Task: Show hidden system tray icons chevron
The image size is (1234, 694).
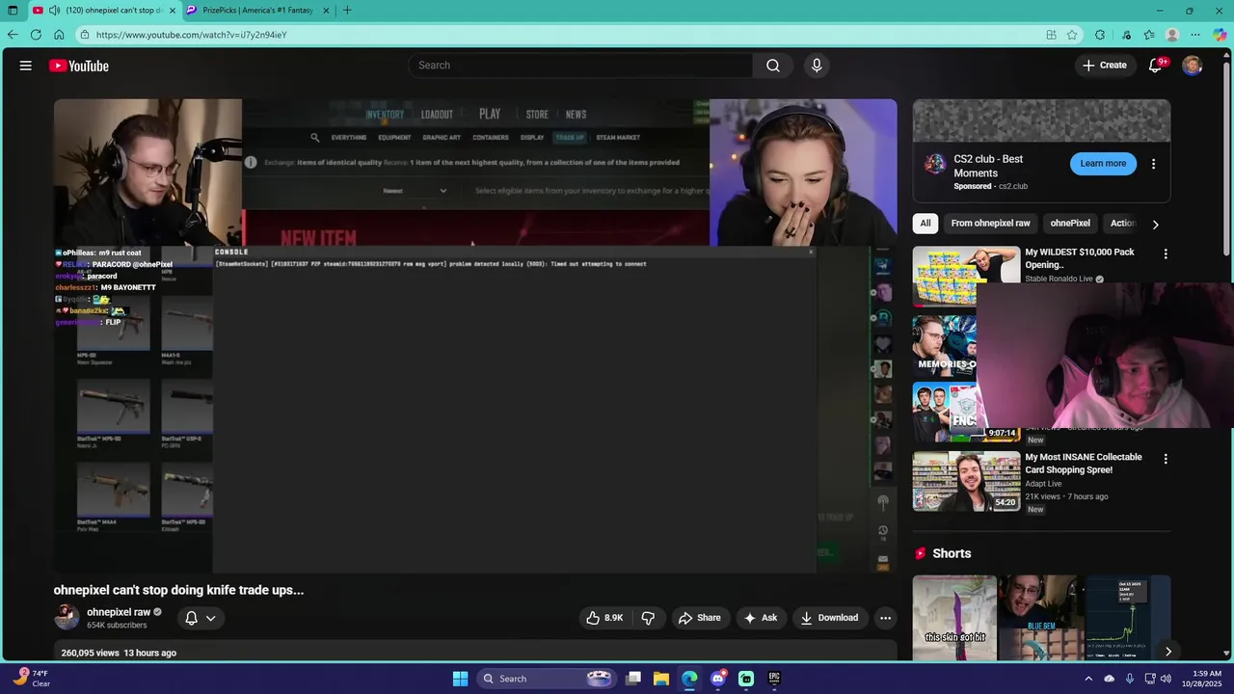Action: (x=1088, y=679)
